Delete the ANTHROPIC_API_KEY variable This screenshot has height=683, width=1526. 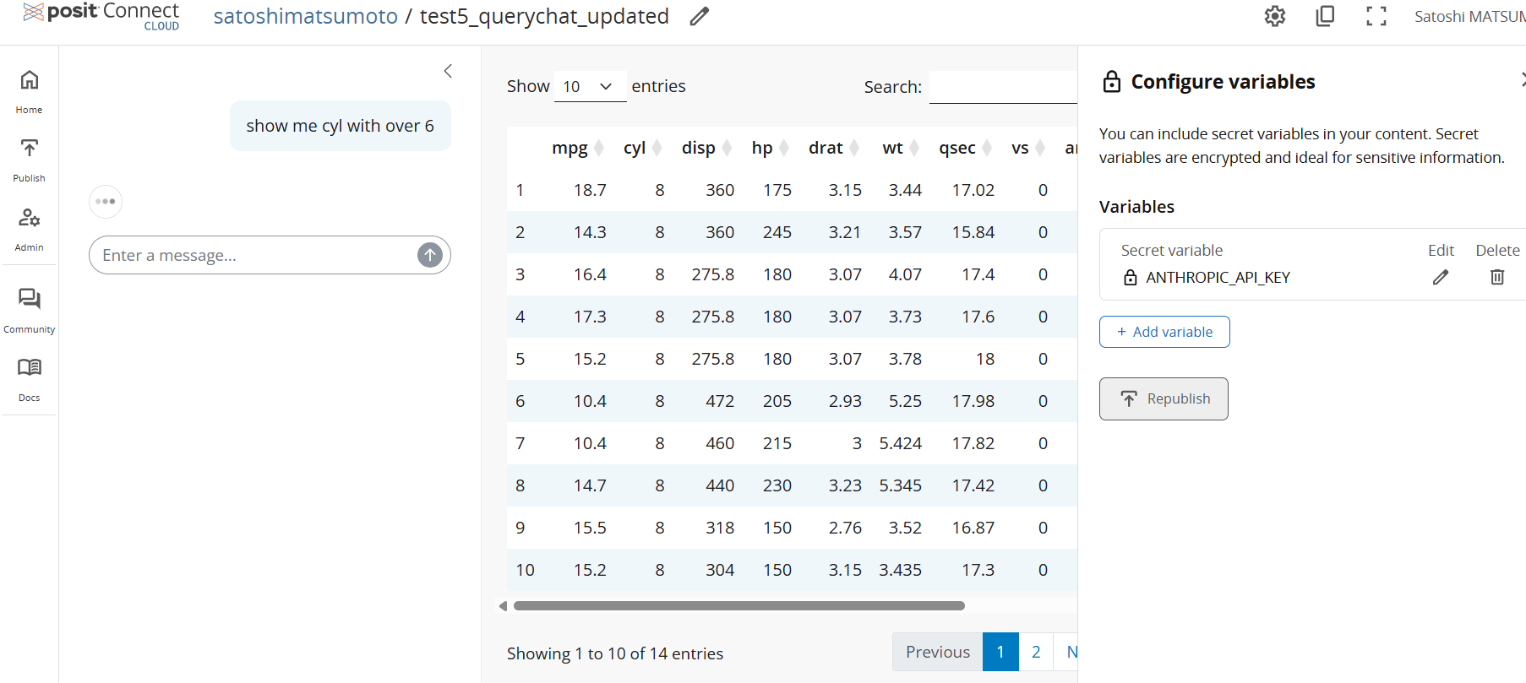point(1497,277)
